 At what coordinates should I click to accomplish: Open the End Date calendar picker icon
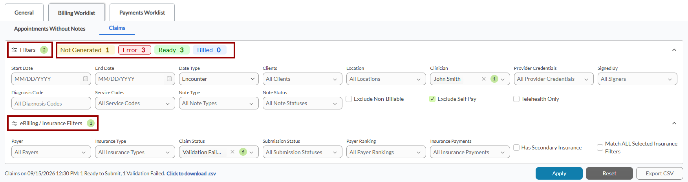pos(169,79)
